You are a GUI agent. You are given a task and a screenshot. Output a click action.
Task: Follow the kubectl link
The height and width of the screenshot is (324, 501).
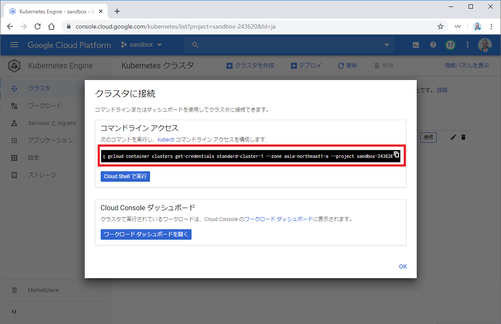click(x=166, y=139)
